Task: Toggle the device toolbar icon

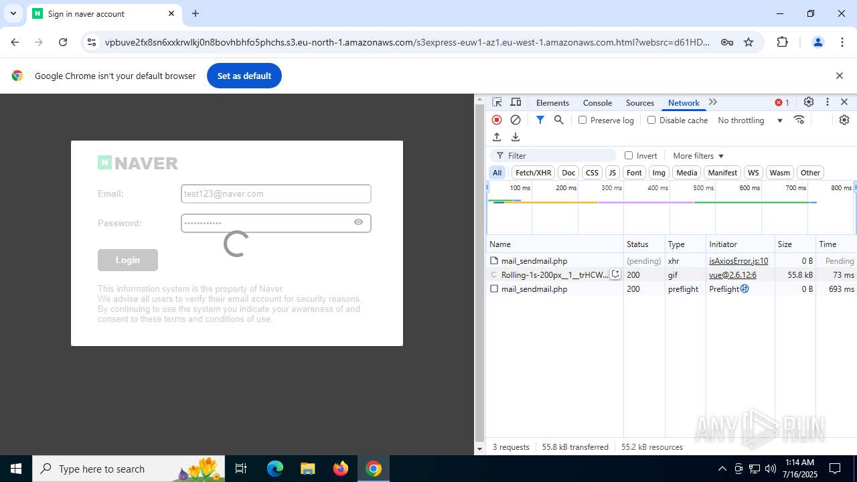Action: coord(516,102)
